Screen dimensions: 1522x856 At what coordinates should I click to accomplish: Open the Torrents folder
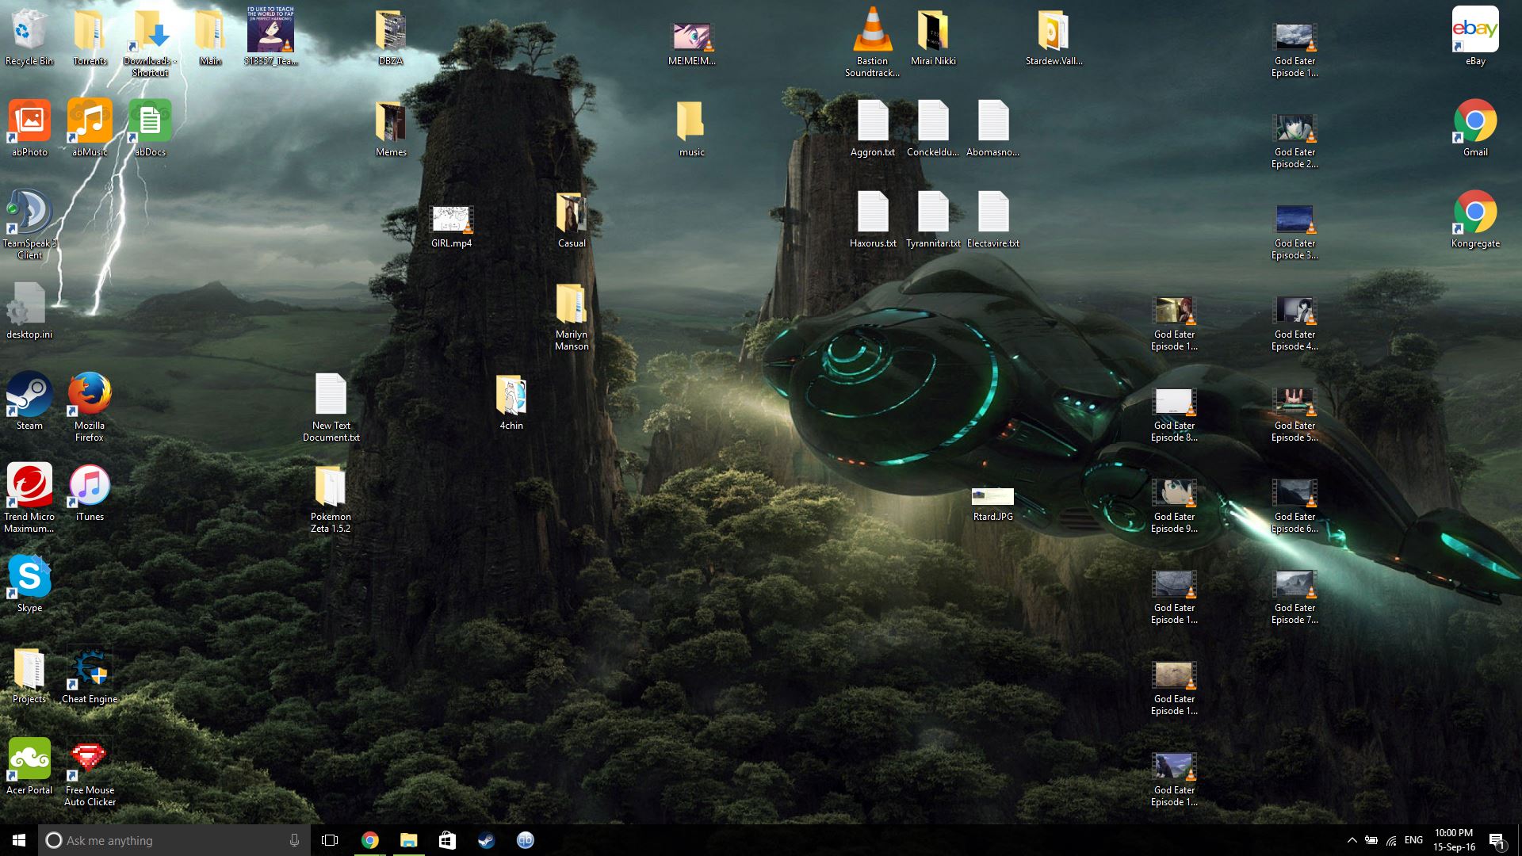tap(90, 37)
